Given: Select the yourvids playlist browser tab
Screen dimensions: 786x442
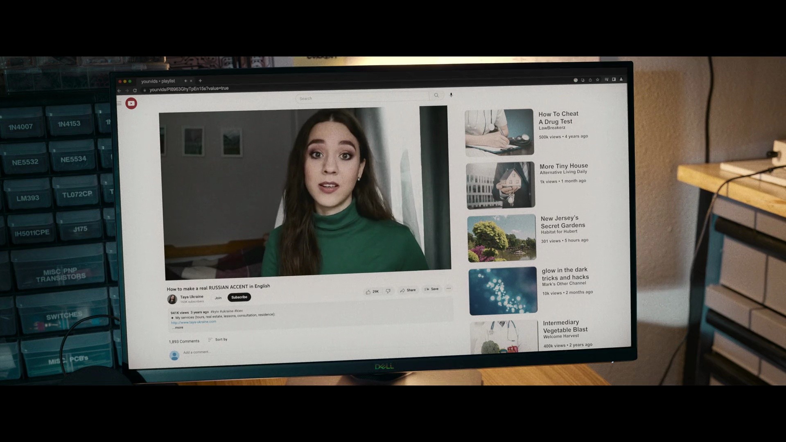Looking at the screenshot, I should 158,81.
